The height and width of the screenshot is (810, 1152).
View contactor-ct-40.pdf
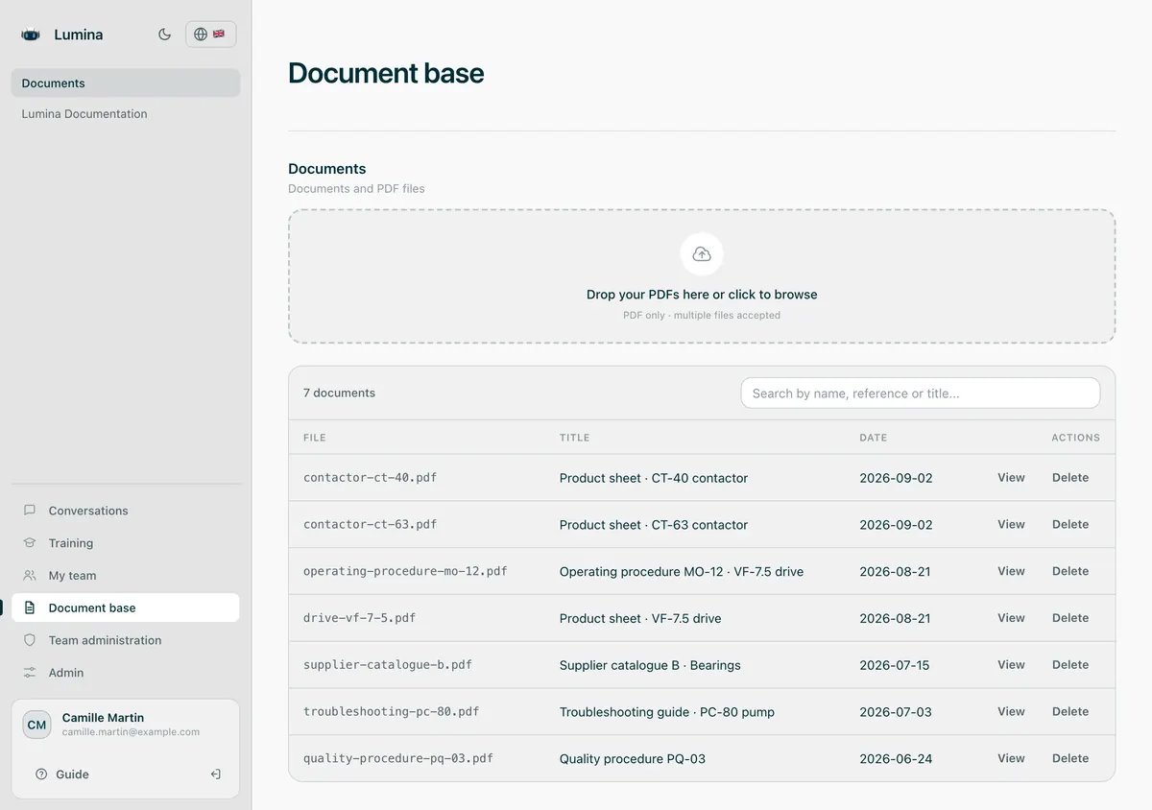pyautogui.click(x=1011, y=478)
